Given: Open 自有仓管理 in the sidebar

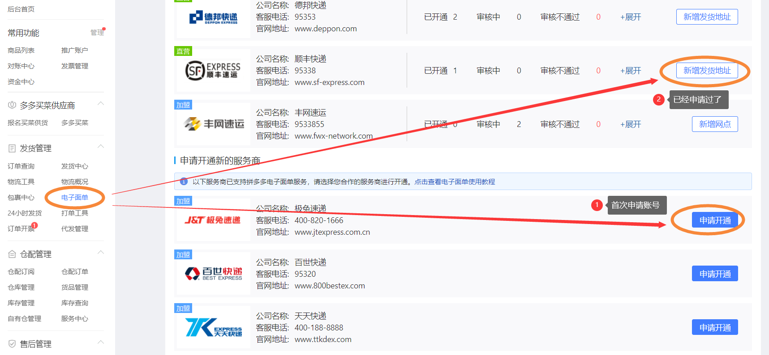Looking at the screenshot, I should point(25,319).
